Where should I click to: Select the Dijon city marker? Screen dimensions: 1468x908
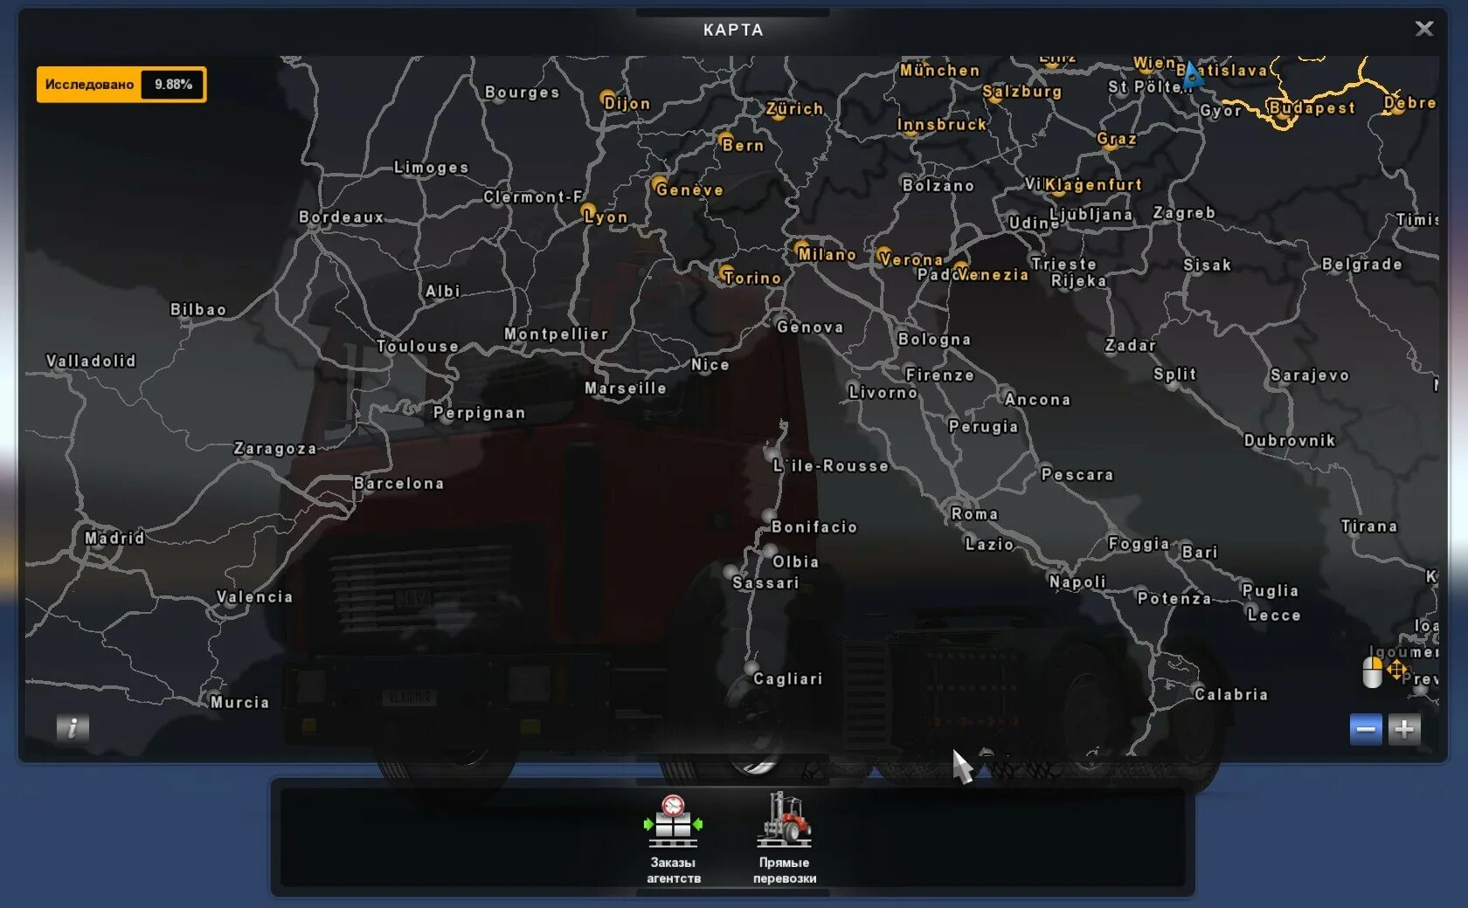point(607,99)
